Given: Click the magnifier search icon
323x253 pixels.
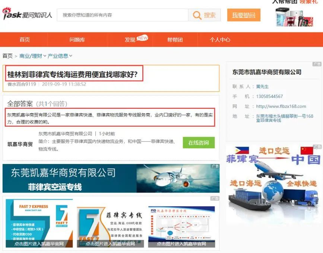Looking at the screenshot, I should tap(197, 15).
